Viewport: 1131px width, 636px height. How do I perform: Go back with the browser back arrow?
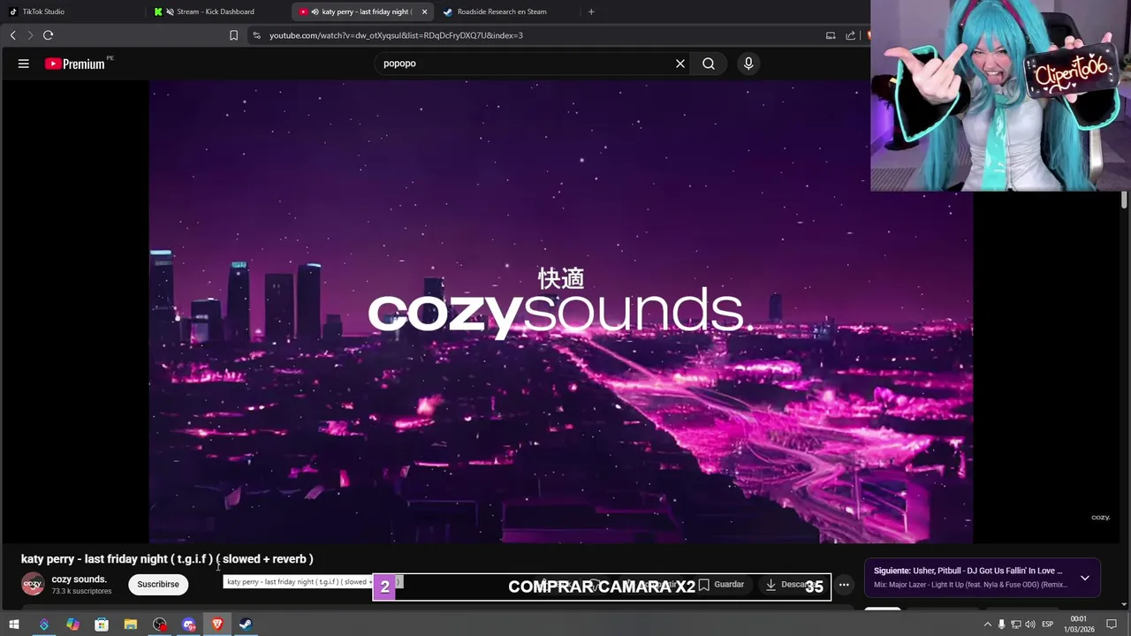(x=12, y=35)
